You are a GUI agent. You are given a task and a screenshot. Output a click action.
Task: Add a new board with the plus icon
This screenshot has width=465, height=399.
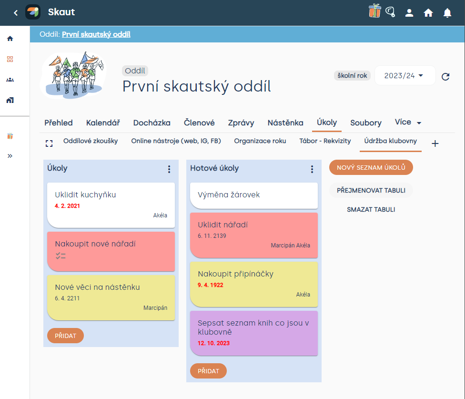435,143
